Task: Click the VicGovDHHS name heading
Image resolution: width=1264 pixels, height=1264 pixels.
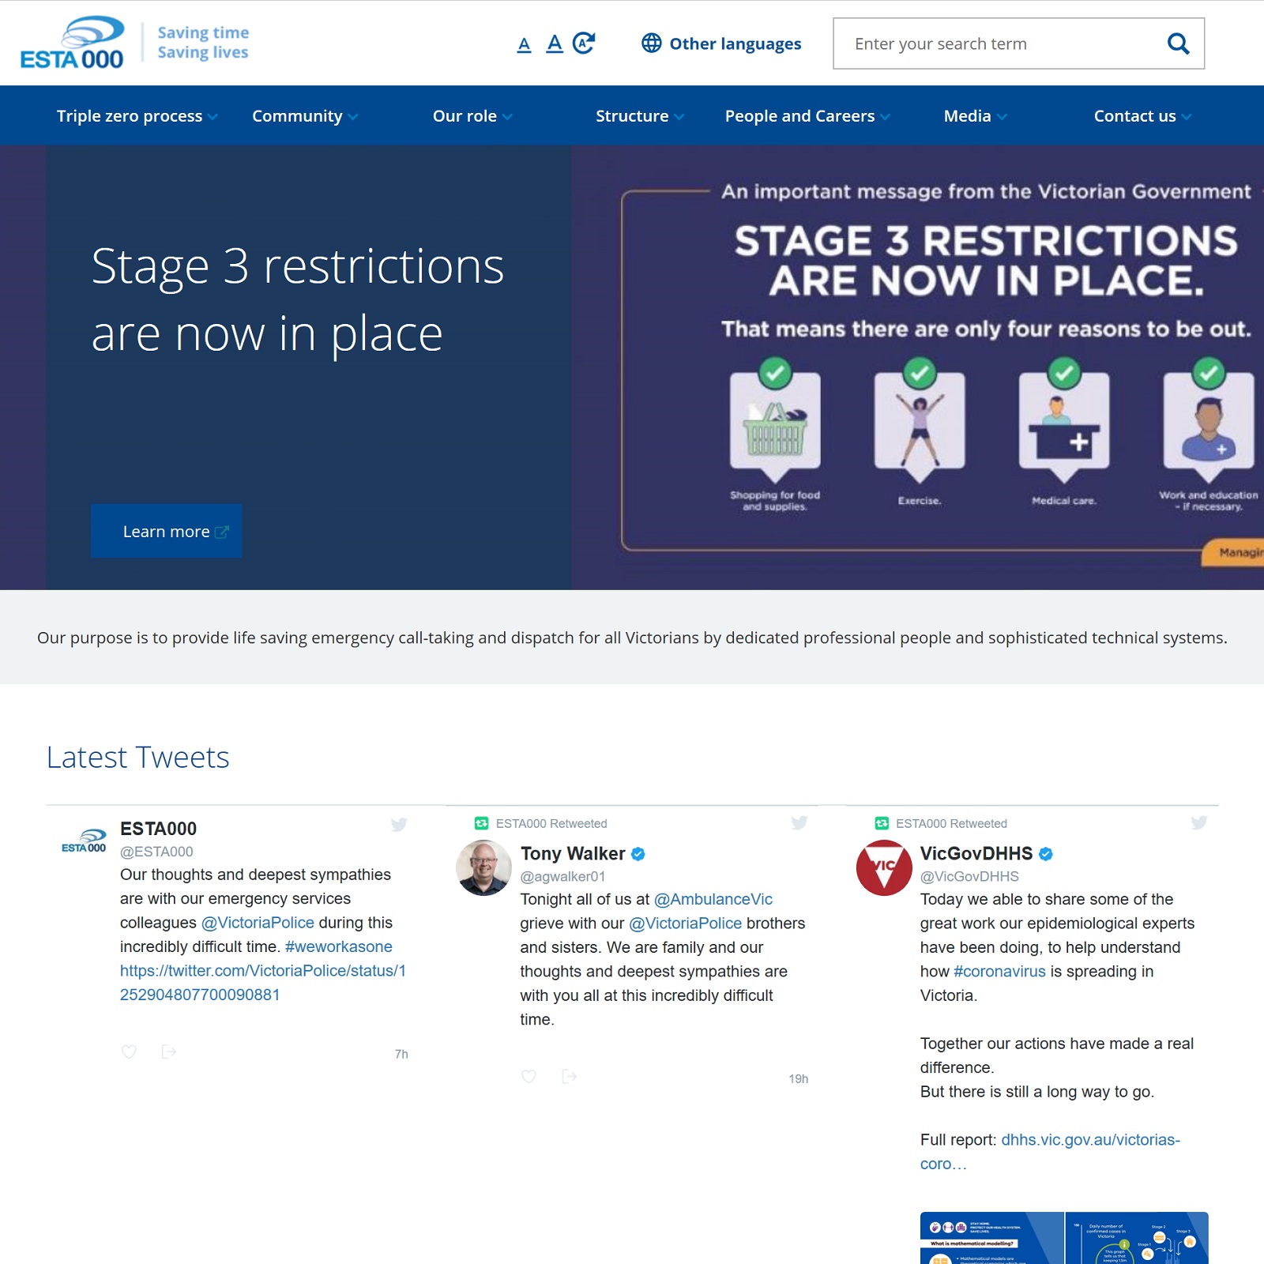Action: pos(976,853)
